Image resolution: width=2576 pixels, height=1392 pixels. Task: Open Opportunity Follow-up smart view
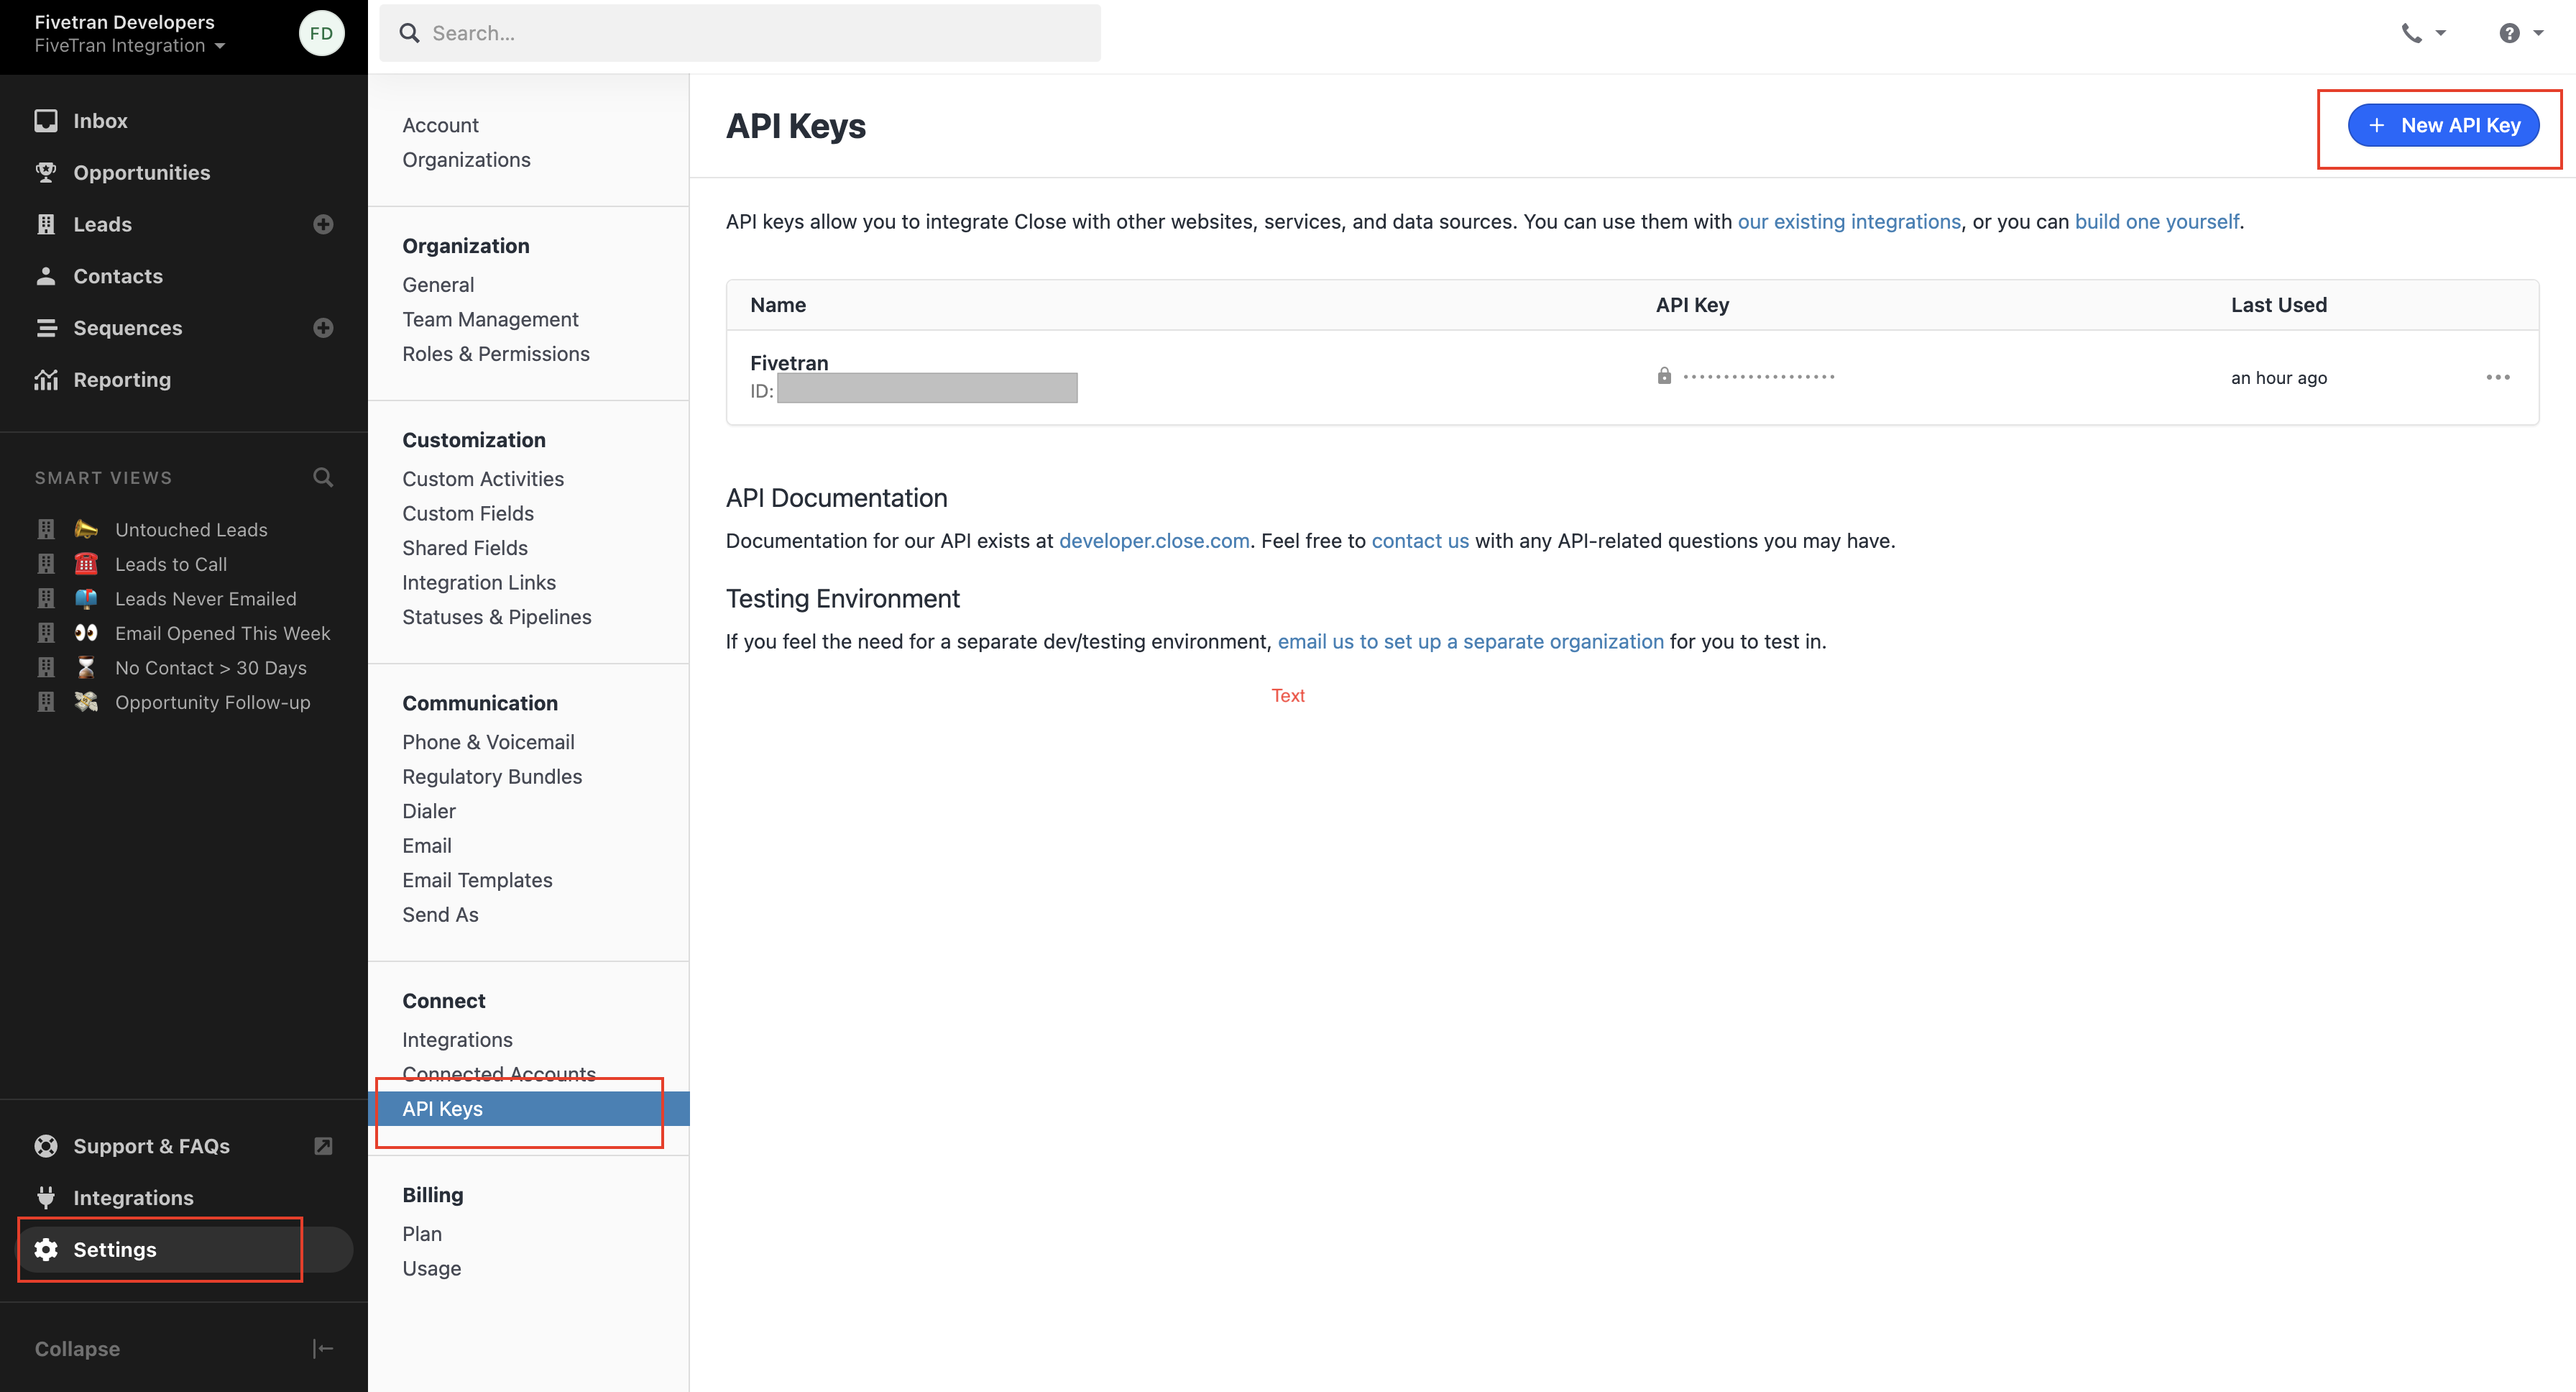[x=213, y=702]
